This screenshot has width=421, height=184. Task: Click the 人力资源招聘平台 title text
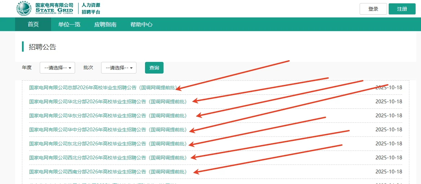point(91,9)
